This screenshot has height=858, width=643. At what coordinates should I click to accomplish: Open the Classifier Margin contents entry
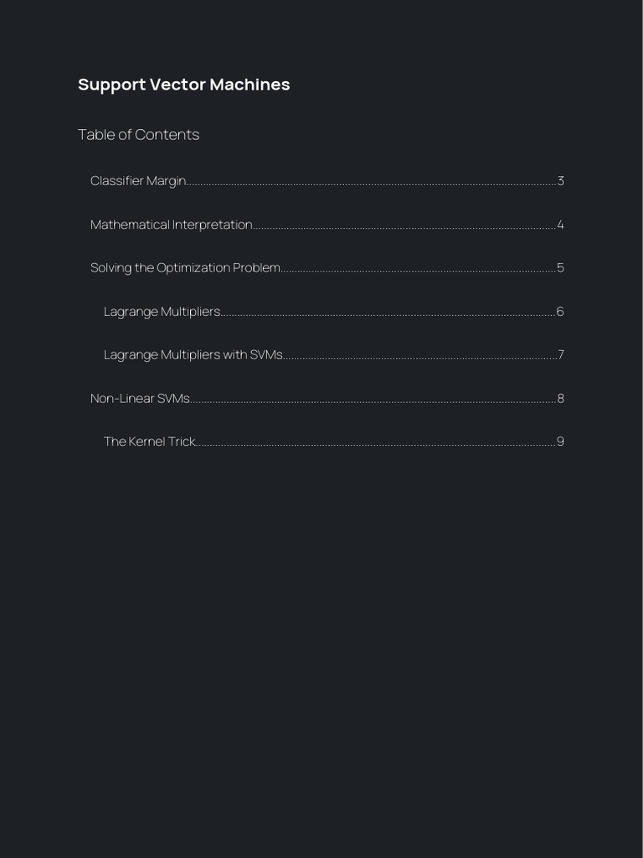pyautogui.click(x=138, y=181)
